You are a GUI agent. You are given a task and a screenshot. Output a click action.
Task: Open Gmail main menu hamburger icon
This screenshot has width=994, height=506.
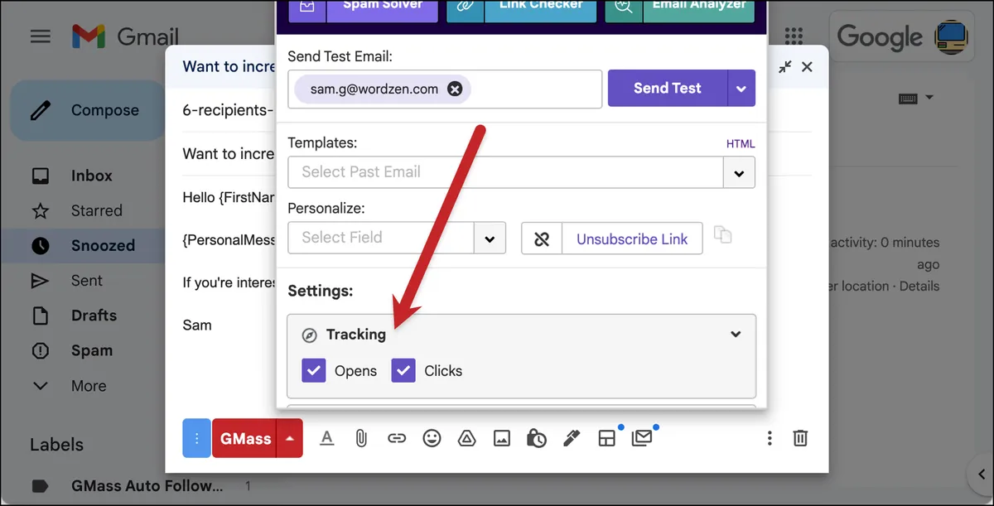coord(41,36)
